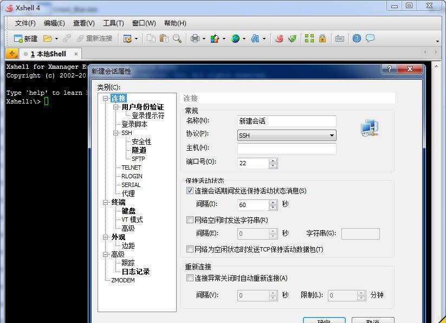Open the arrow next to the Font icon
The image size is (446, 323).
pos(264,38)
